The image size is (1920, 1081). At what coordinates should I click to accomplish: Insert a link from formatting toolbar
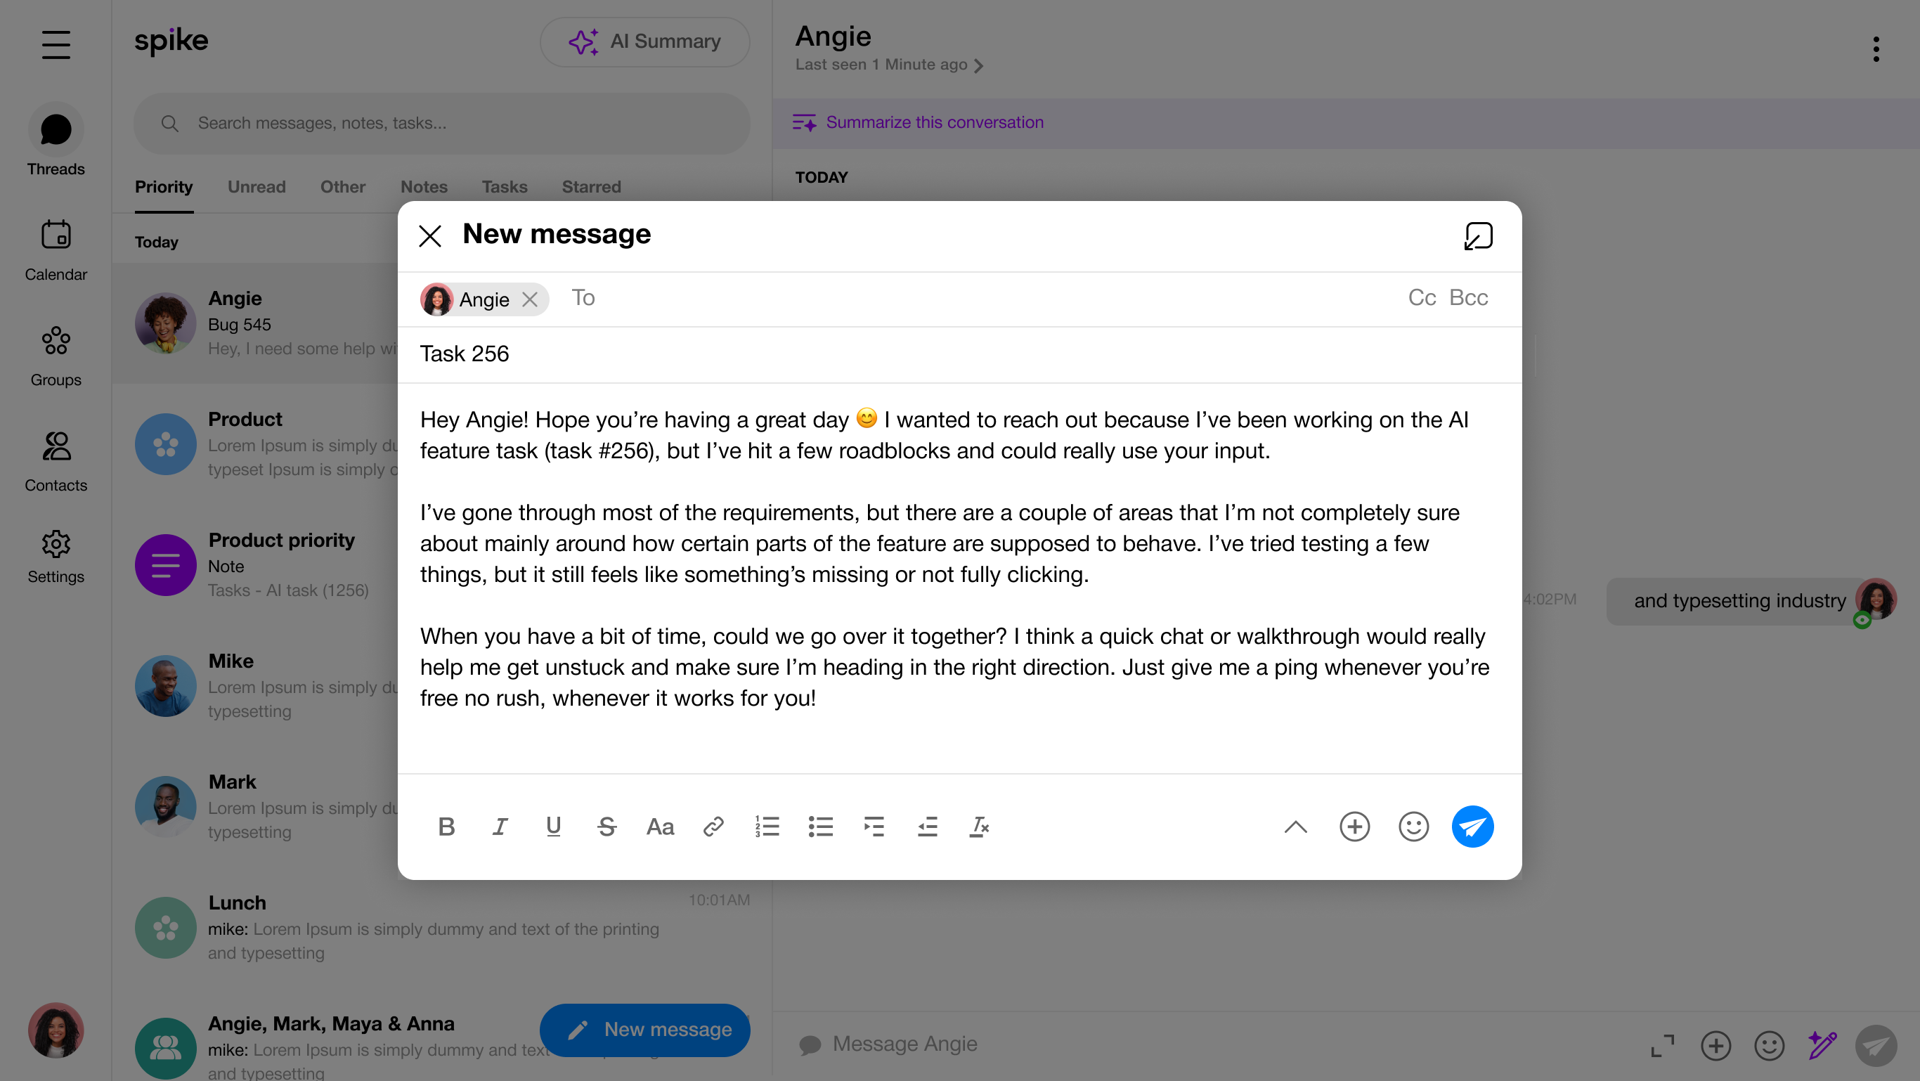713,826
